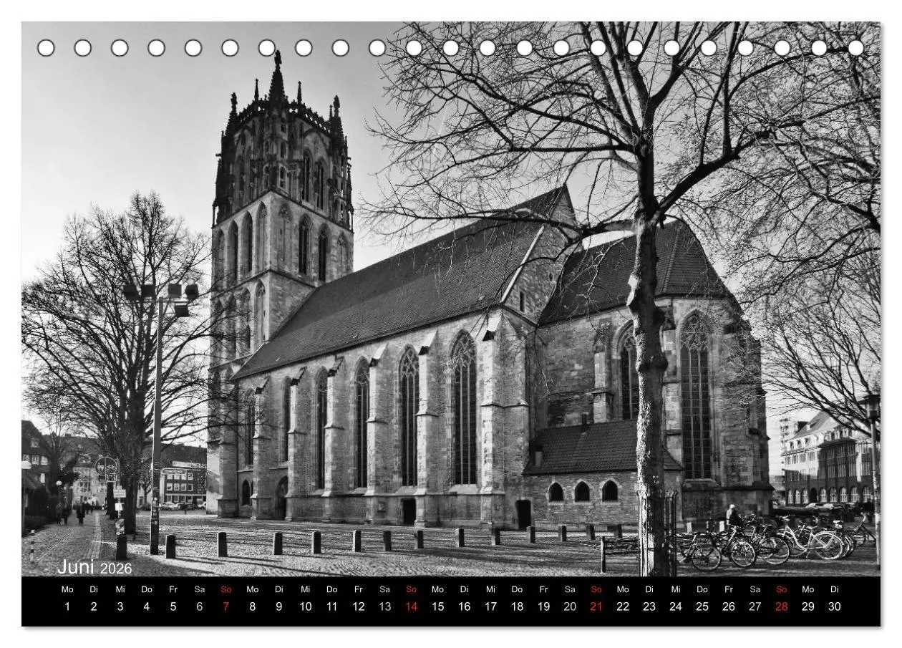The width and height of the screenshot is (902, 648).
Task: Select date 23 in the calendar strip
Action: [649, 606]
